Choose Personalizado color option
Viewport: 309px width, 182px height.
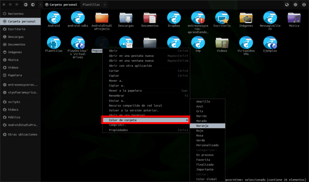(x=207, y=145)
